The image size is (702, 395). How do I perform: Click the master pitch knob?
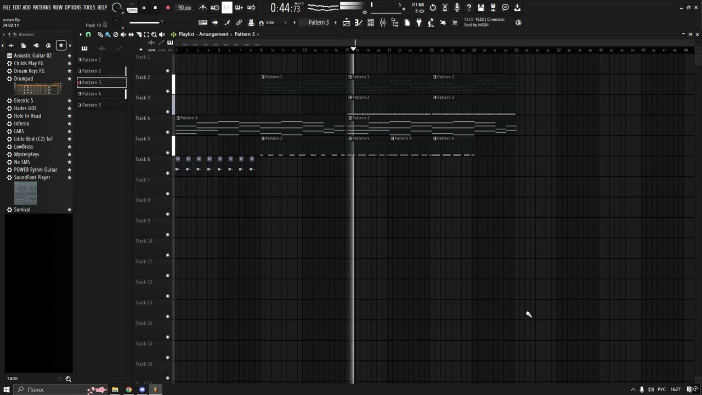117,22
